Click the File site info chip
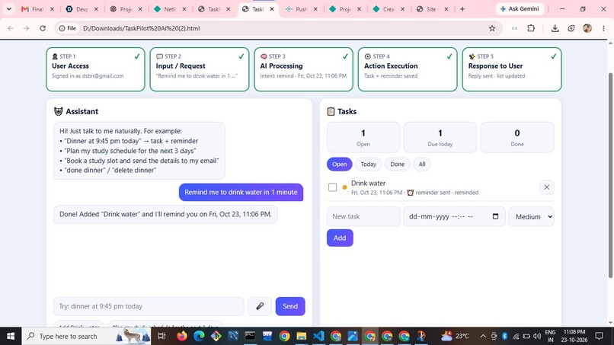The height and width of the screenshot is (345, 614). [x=67, y=28]
